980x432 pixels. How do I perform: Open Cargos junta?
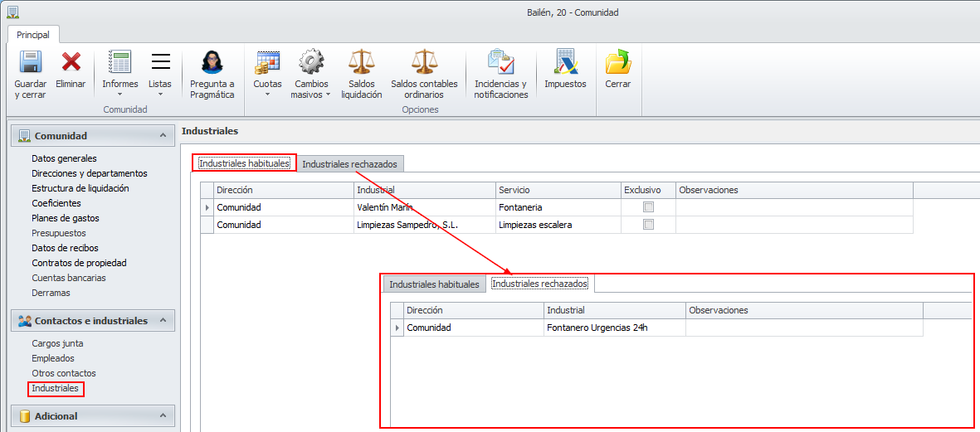57,342
